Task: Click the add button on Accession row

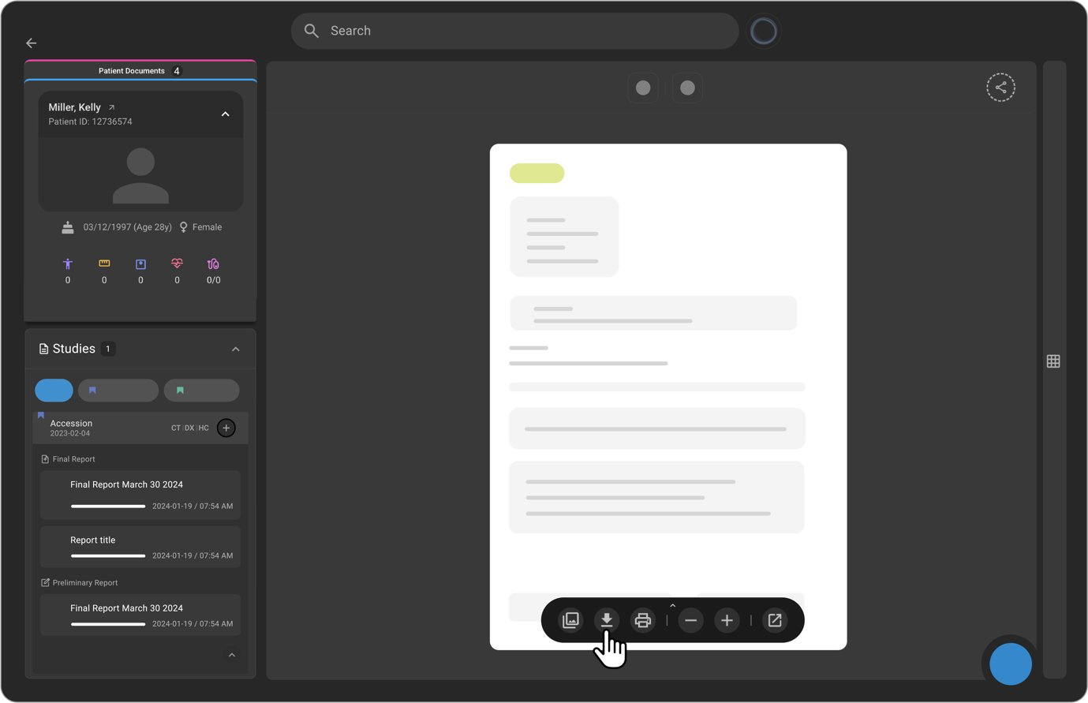Action: click(226, 428)
